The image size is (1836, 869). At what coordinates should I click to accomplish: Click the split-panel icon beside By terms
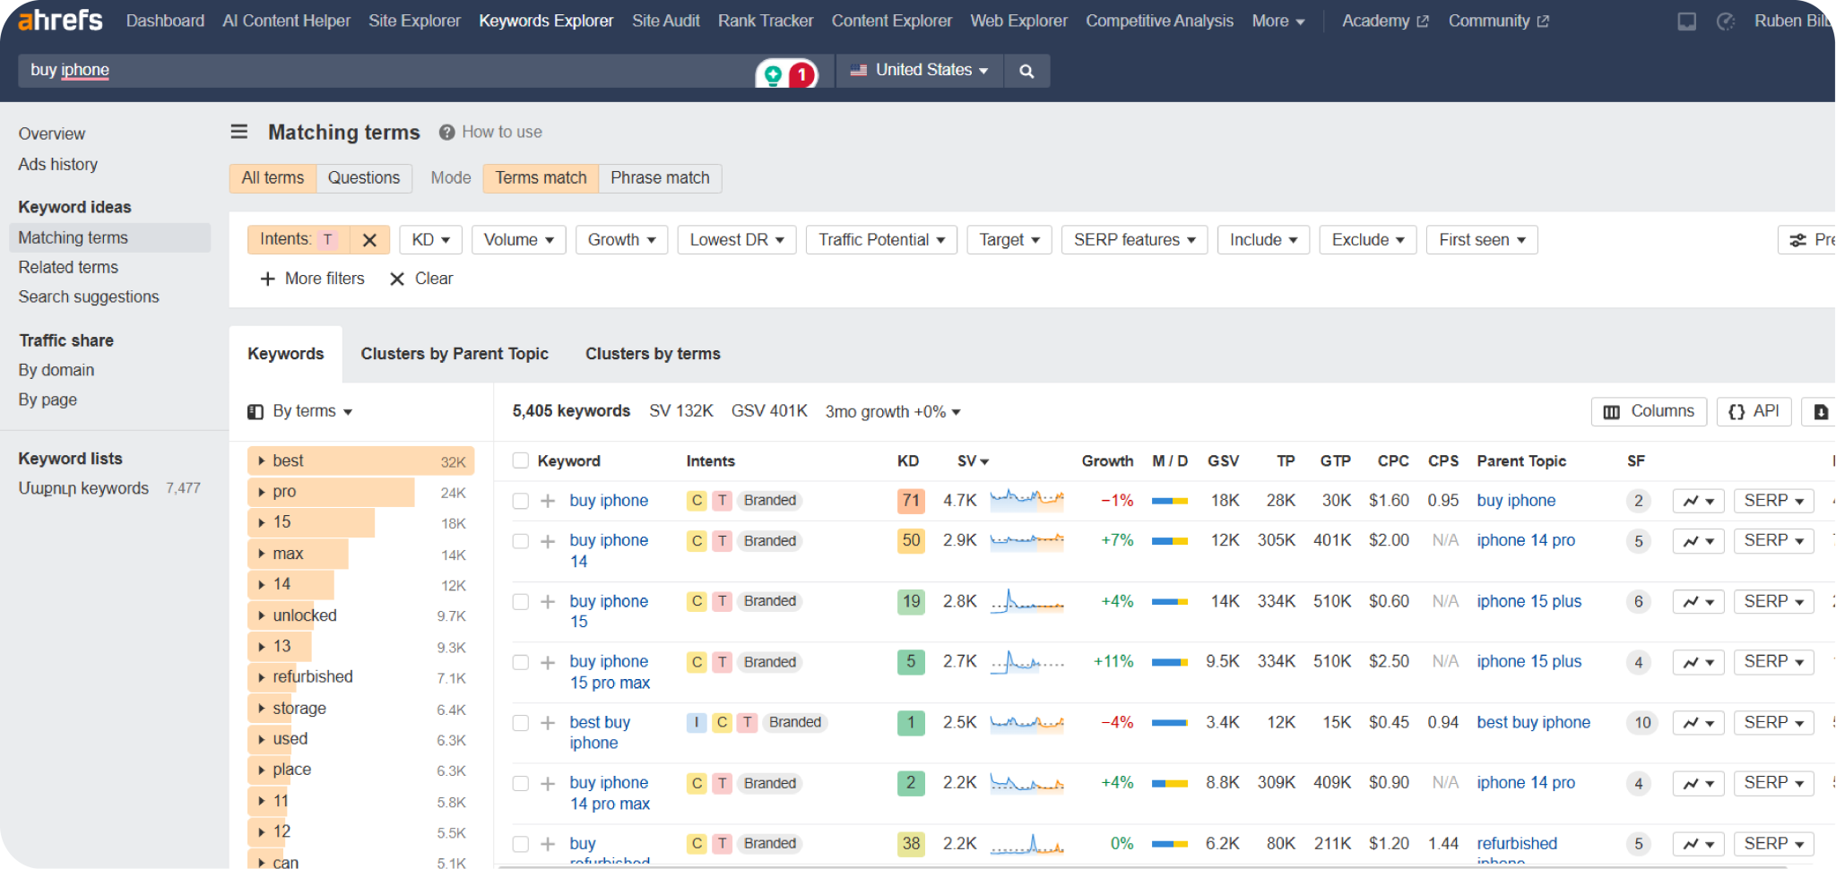(254, 411)
